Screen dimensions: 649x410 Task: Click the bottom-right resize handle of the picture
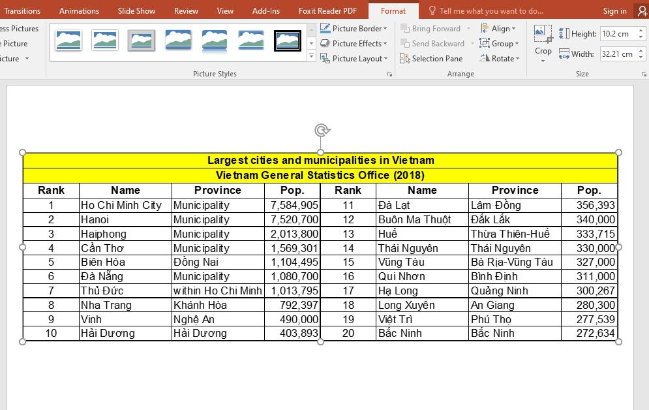618,341
